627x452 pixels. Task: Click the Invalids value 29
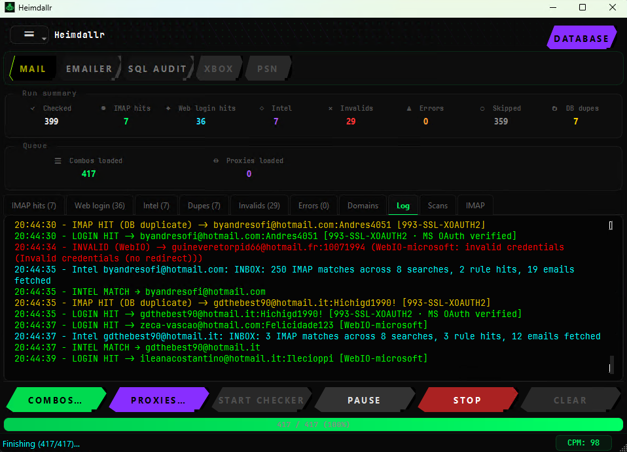(x=351, y=121)
